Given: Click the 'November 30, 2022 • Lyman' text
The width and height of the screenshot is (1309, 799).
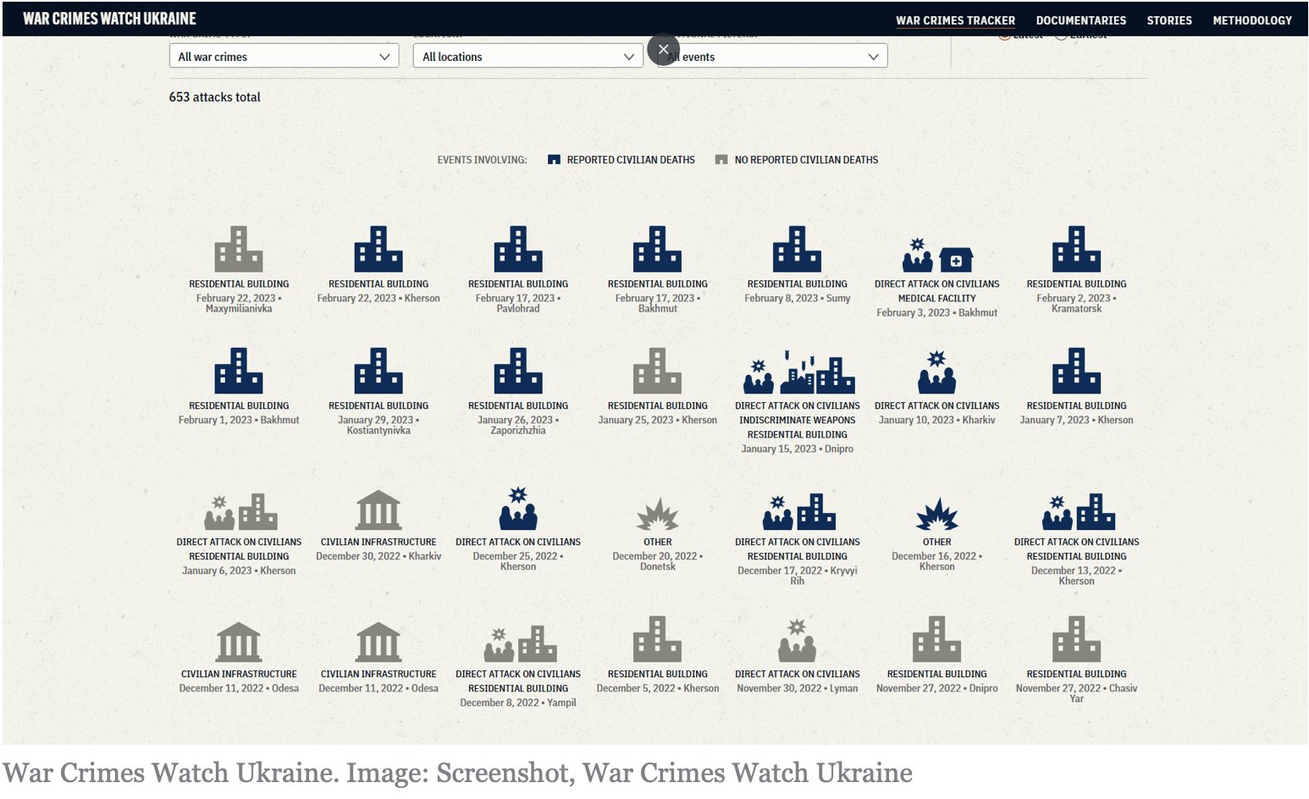Looking at the screenshot, I should coord(797,688).
